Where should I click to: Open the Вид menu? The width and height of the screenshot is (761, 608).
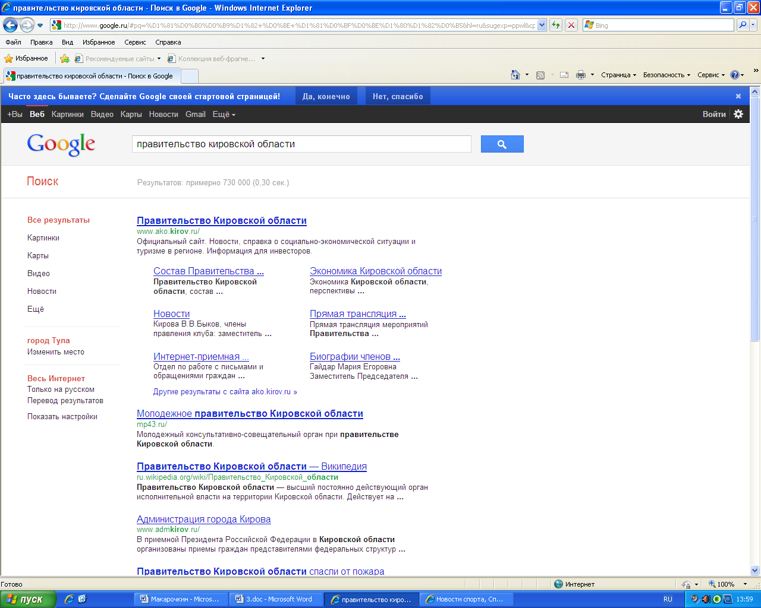[67, 42]
